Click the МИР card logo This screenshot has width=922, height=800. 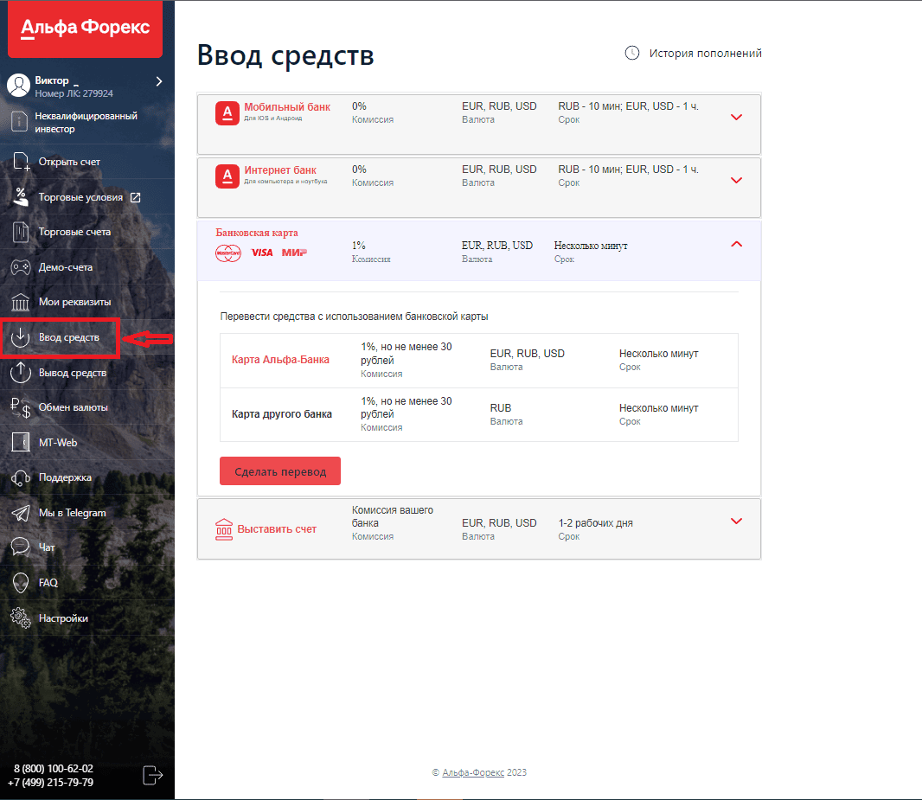(x=295, y=253)
